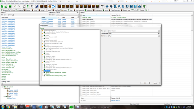Open Discord from the taskbar

click(x=78, y=107)
